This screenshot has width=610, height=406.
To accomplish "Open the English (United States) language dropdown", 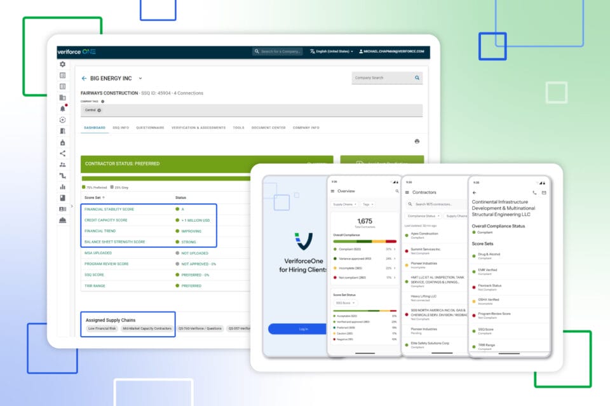I will [x=332, y=51].
